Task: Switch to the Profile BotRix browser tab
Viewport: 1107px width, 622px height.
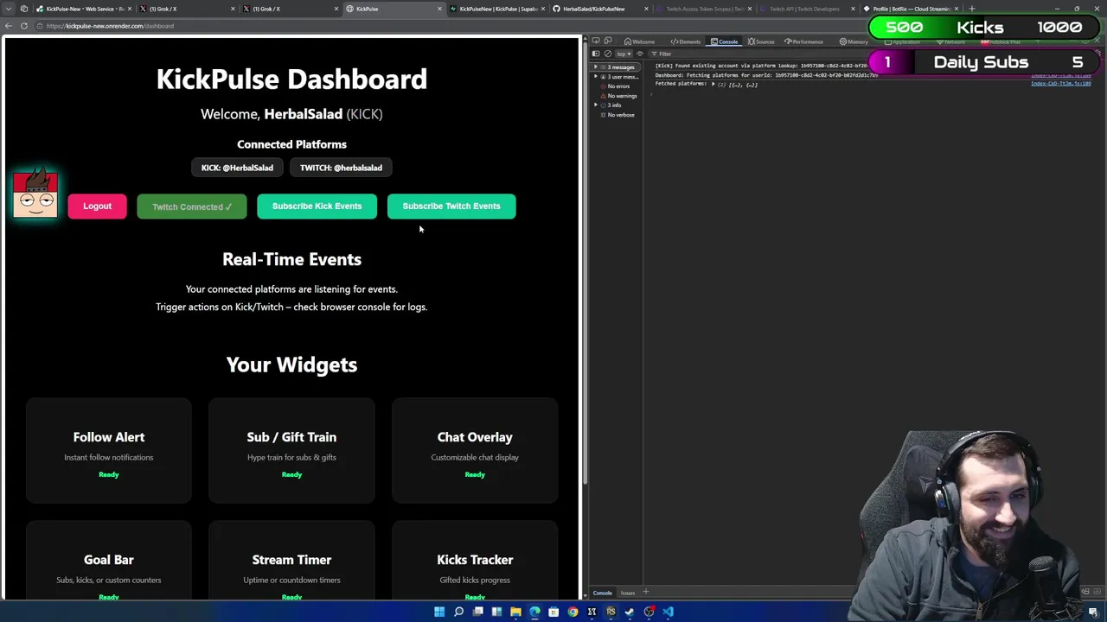Action: click(x=908, y=9)
